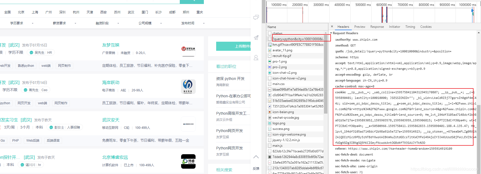Click the Name column header

pos(297,27)
